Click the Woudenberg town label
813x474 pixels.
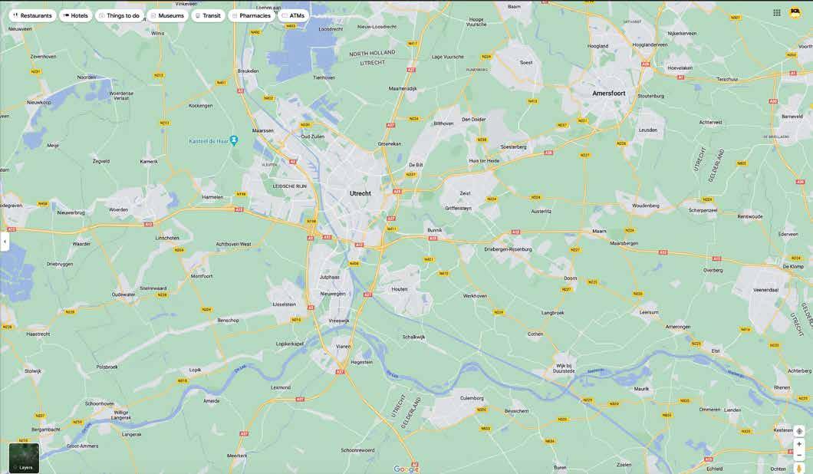tap(646, 206)
